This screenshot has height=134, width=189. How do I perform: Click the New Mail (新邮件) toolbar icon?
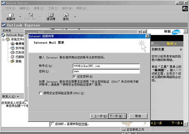(x=11, y=16)
